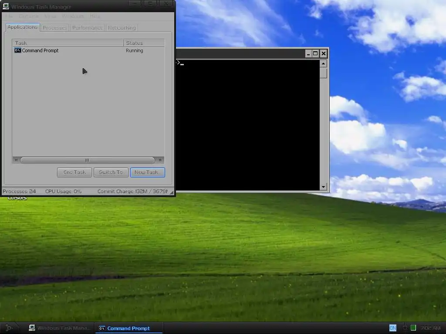This screenshot has height=334, width=446.
Task: Close the Task Manager window
Action: [x=166, y=3]
